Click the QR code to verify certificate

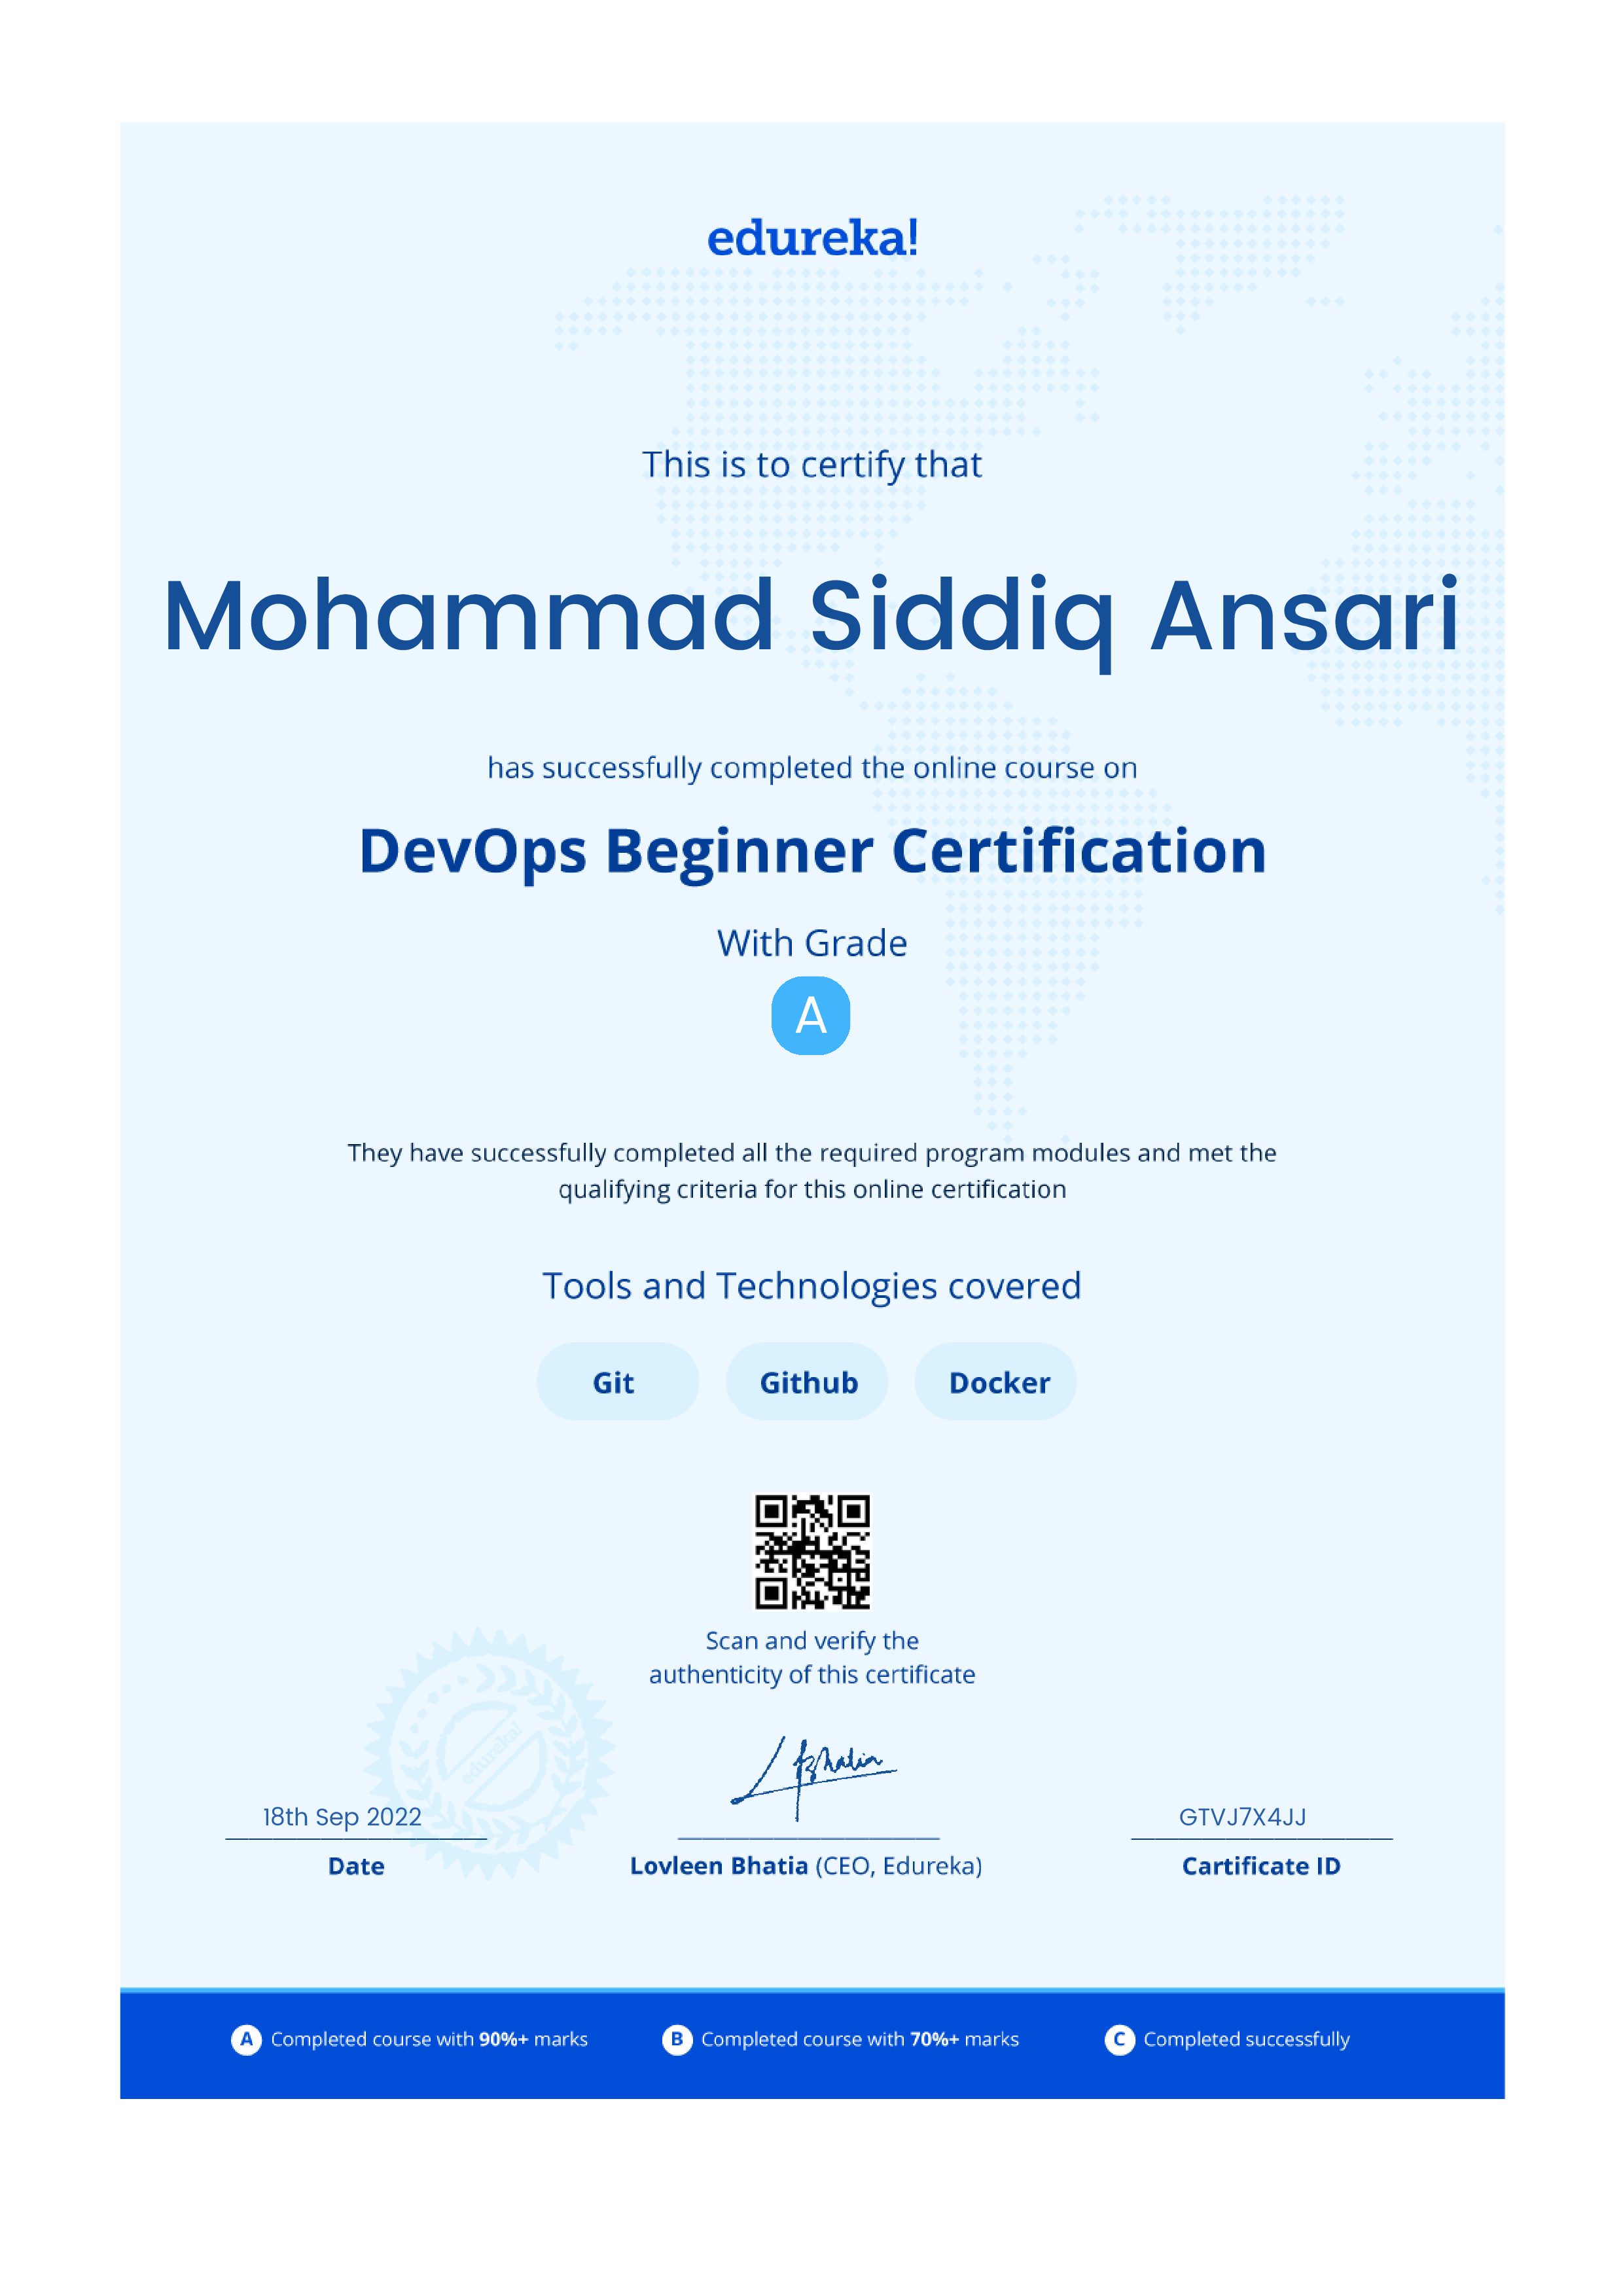tap(812, 1551)
